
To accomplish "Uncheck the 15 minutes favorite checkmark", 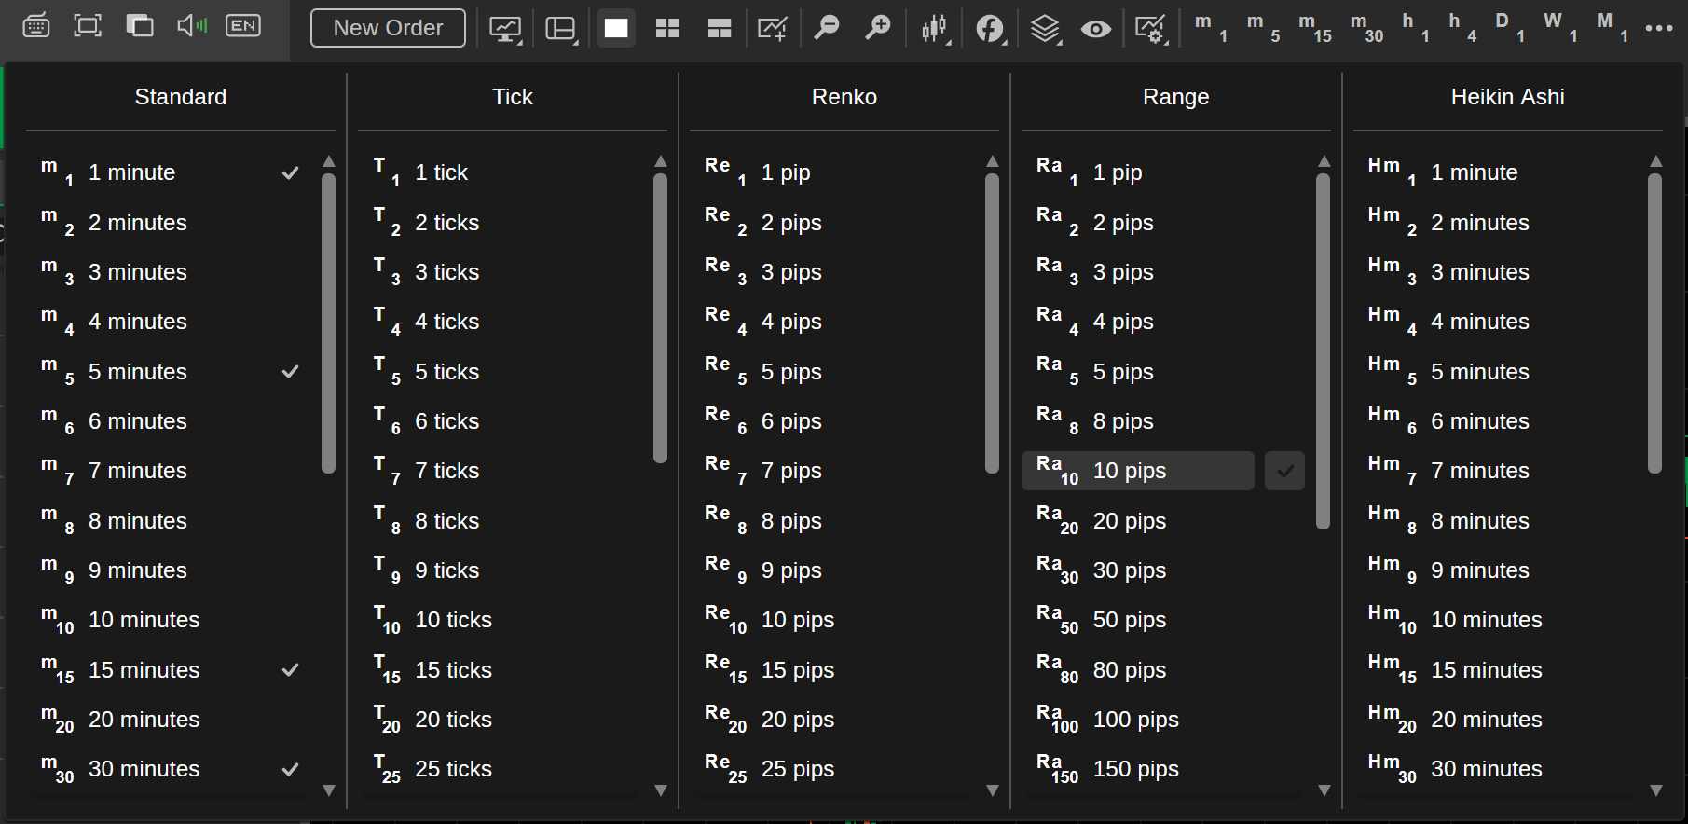I will click(x=291, y=669).
